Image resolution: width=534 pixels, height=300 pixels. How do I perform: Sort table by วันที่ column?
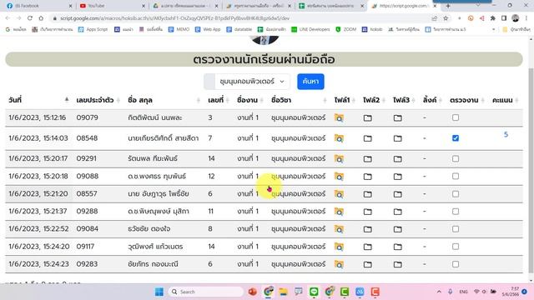coord(38,100)
